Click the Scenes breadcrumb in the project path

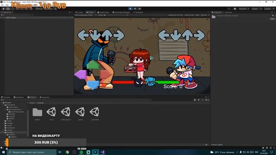[40, 103]
